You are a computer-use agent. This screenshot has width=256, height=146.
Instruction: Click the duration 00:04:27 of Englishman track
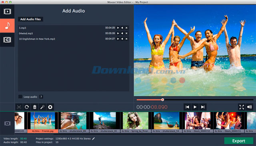coord(110,39)
